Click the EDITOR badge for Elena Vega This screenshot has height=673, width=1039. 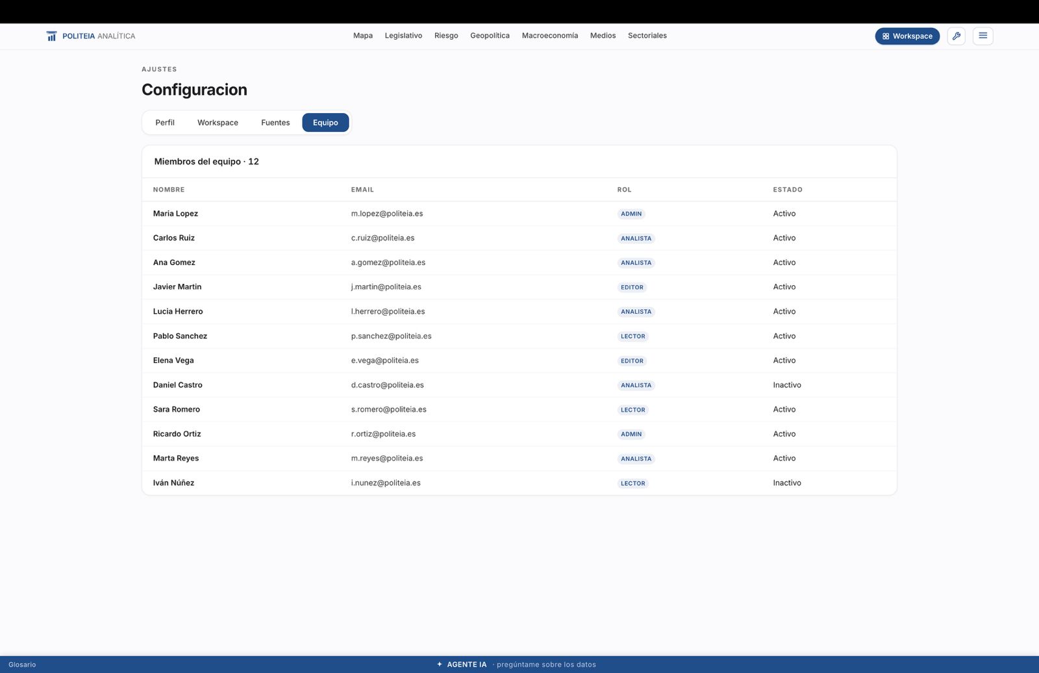coord(632,361)
